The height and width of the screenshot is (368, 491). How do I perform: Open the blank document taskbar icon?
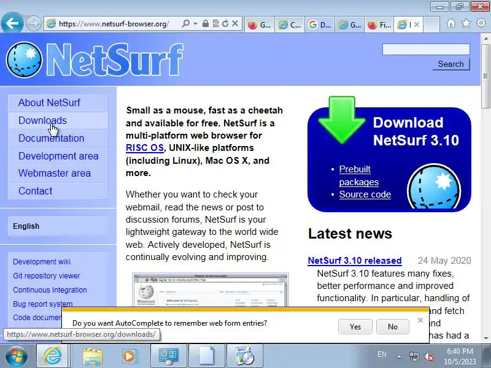(207, 356)
